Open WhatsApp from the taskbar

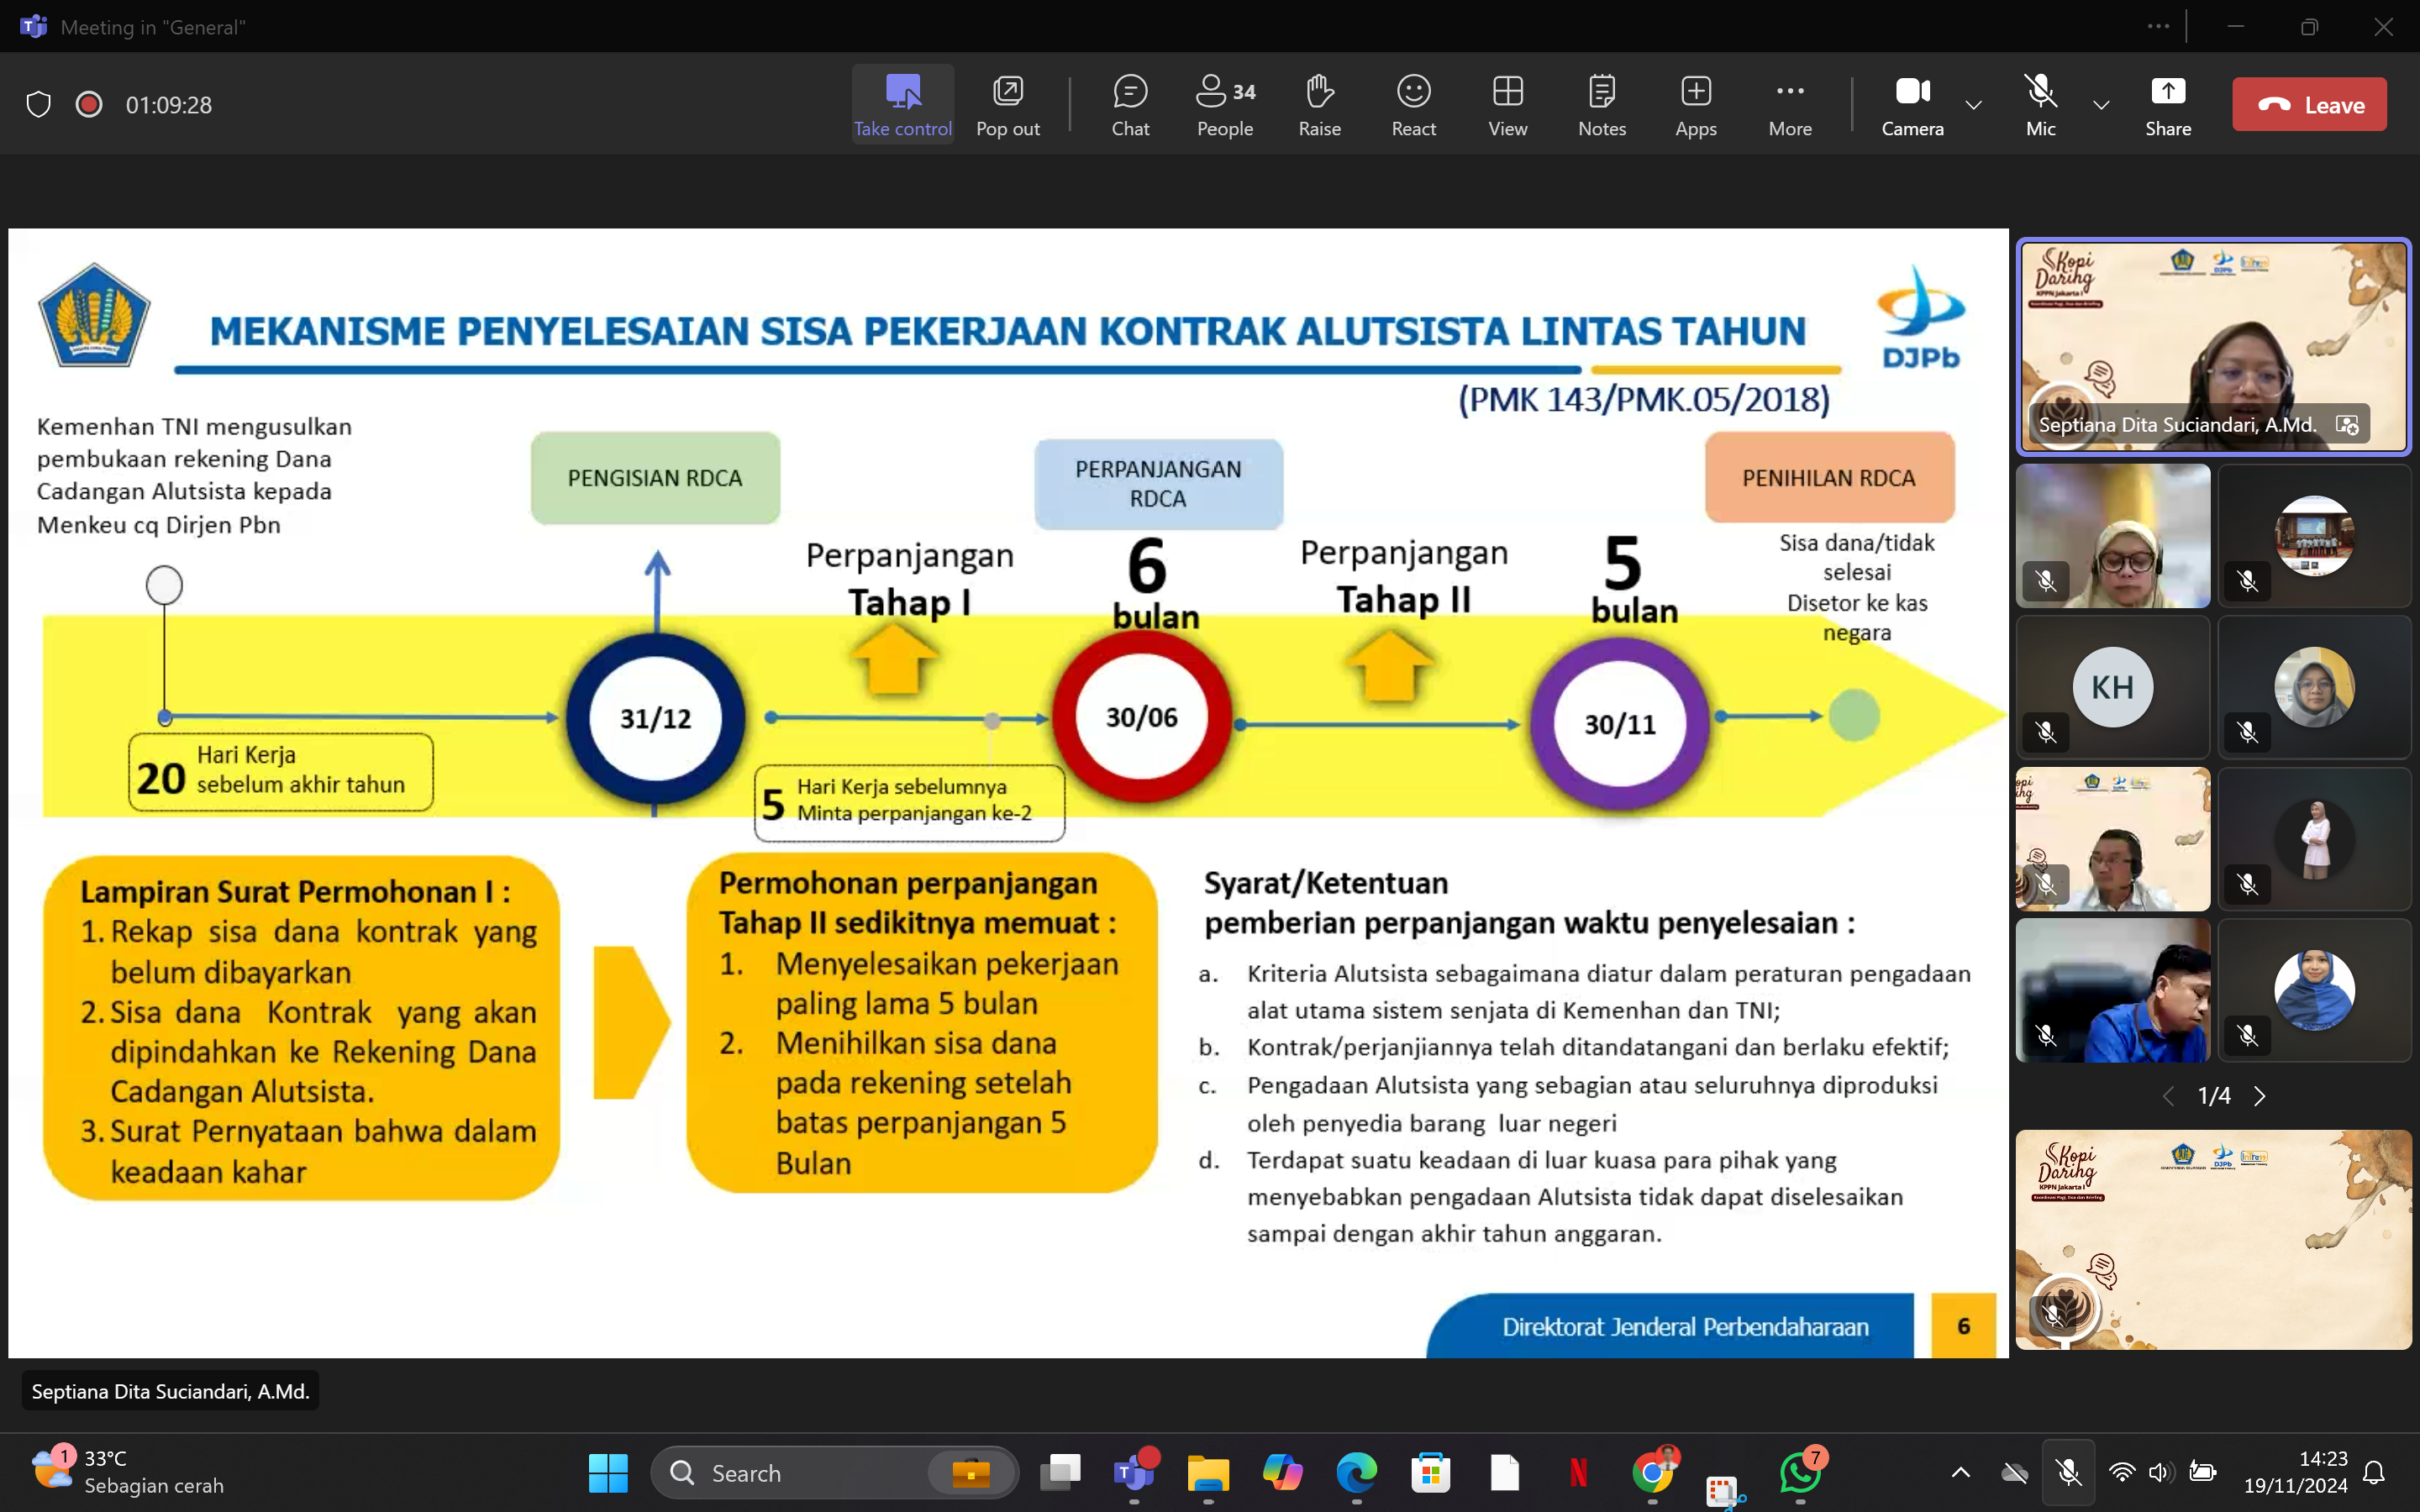pyautogui.click(x=1800, y=1472)
